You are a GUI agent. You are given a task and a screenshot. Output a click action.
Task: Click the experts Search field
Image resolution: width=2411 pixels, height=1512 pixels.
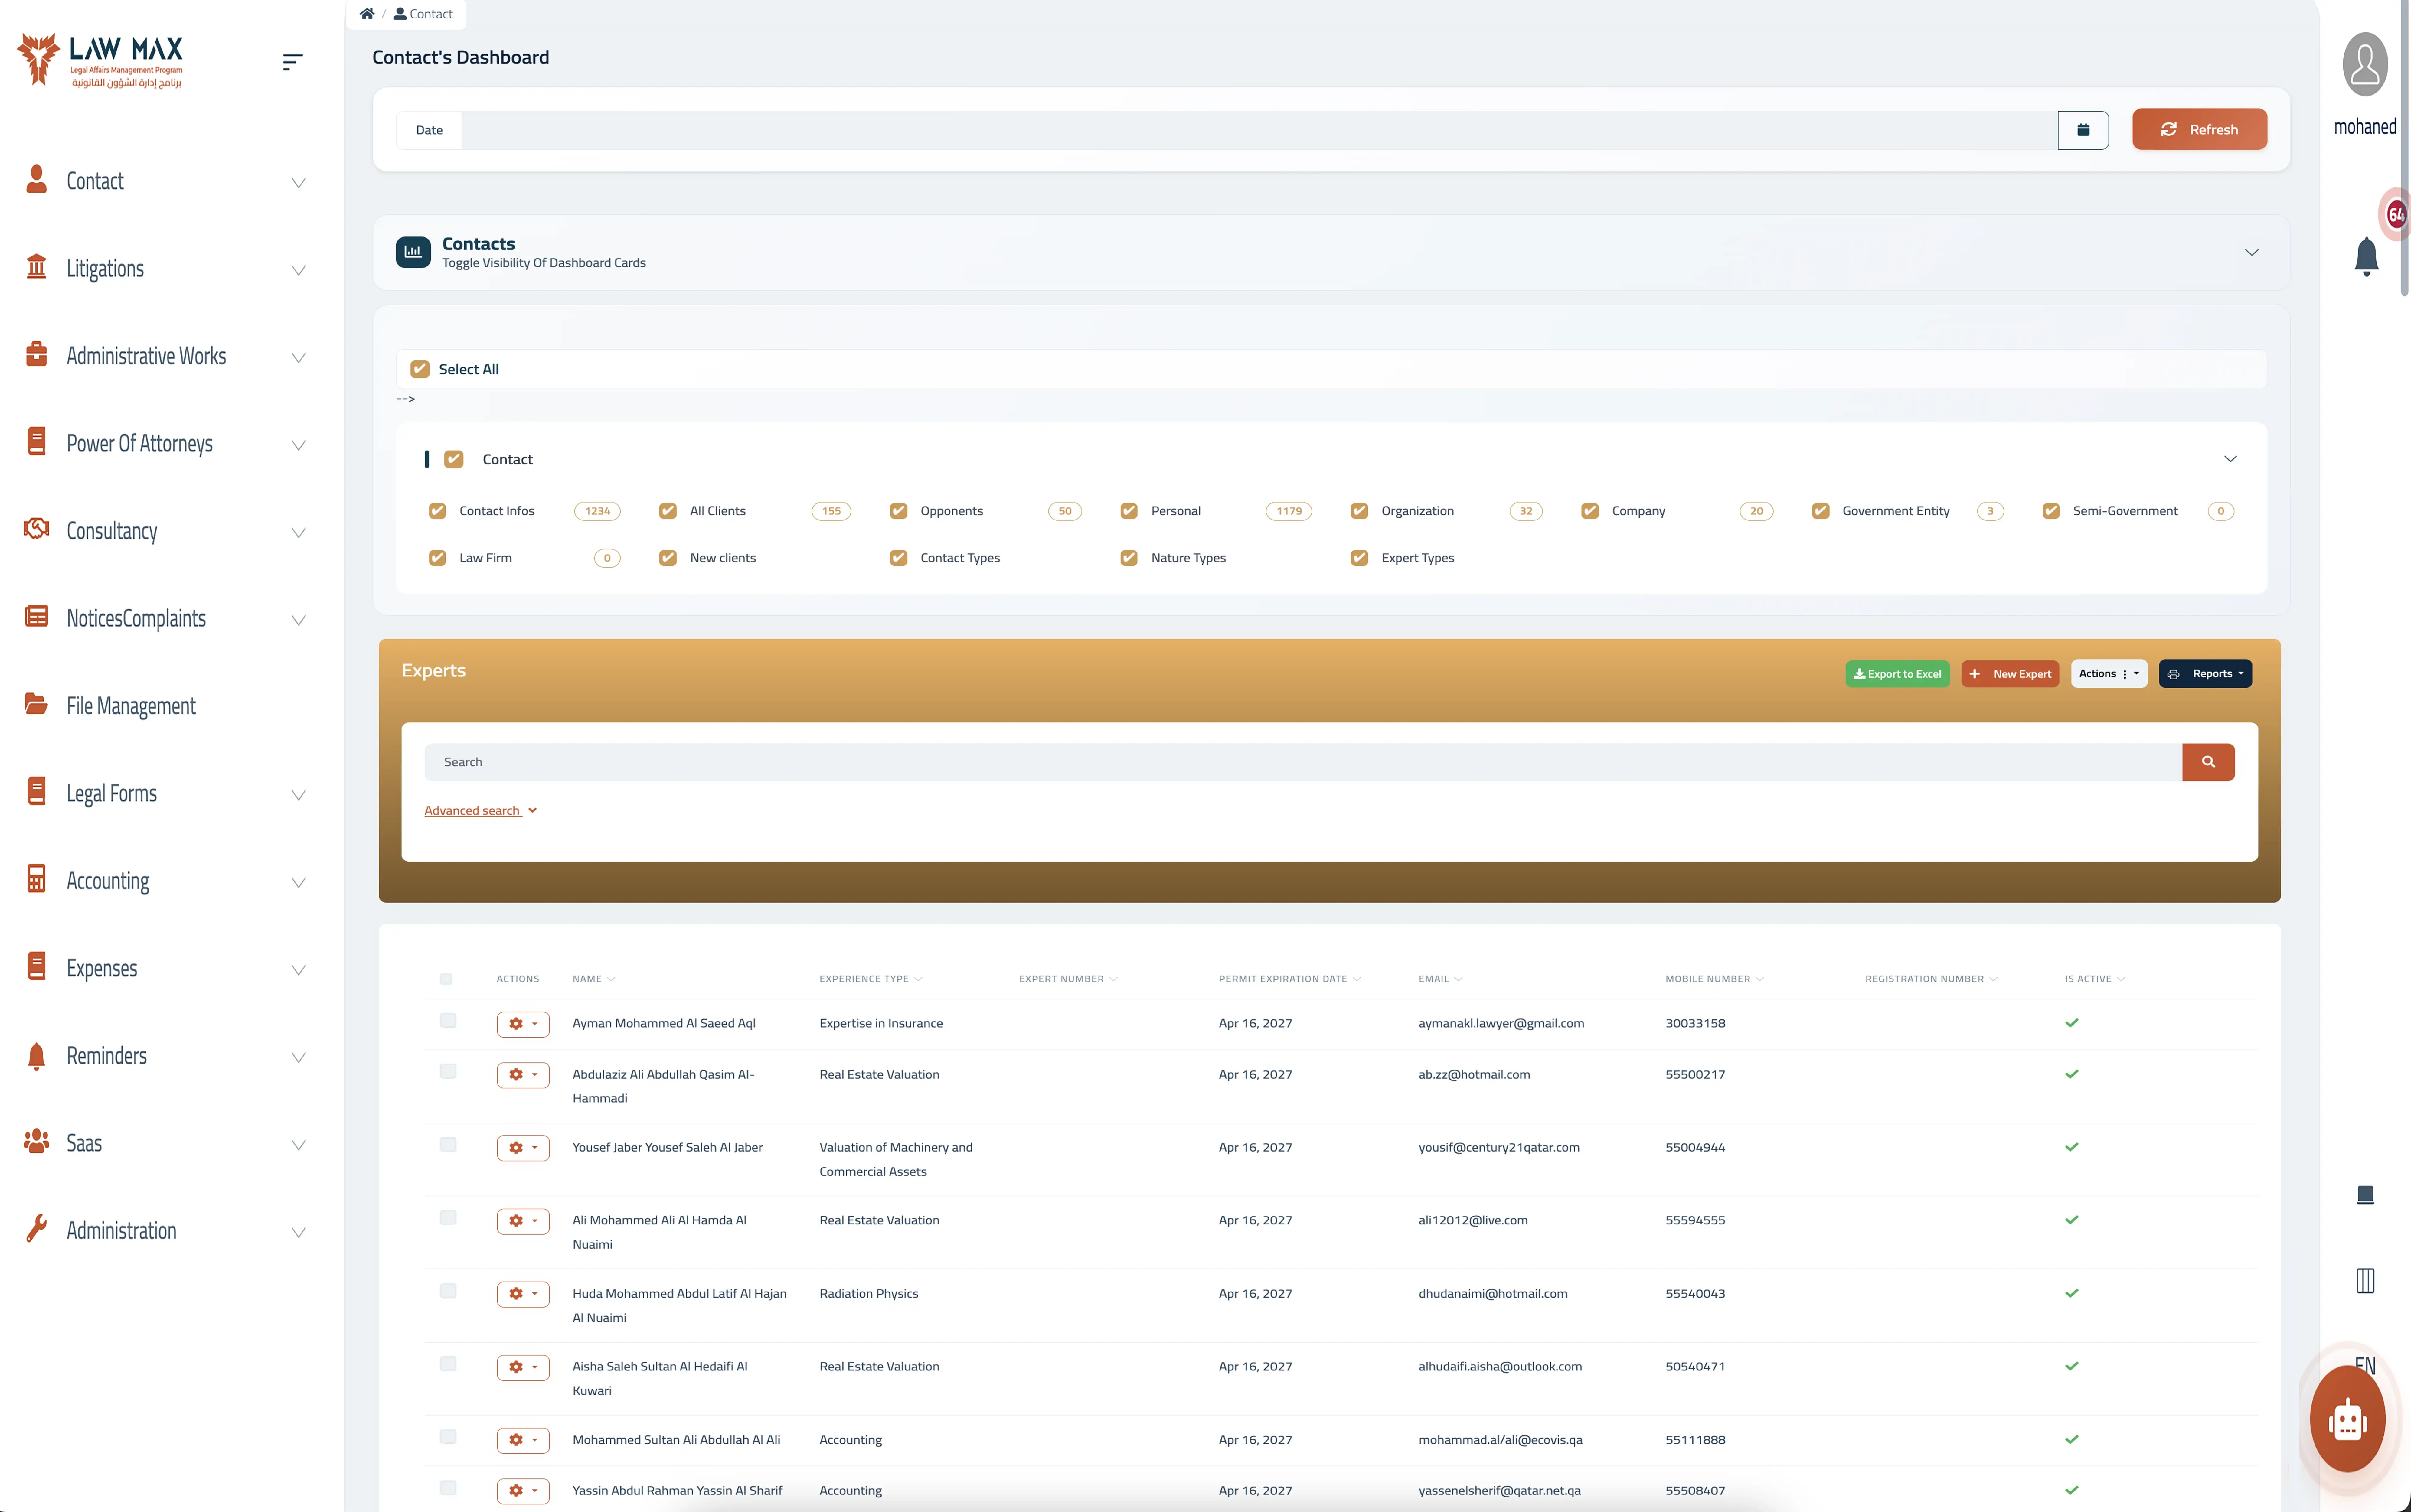(x=1303, y=762)
